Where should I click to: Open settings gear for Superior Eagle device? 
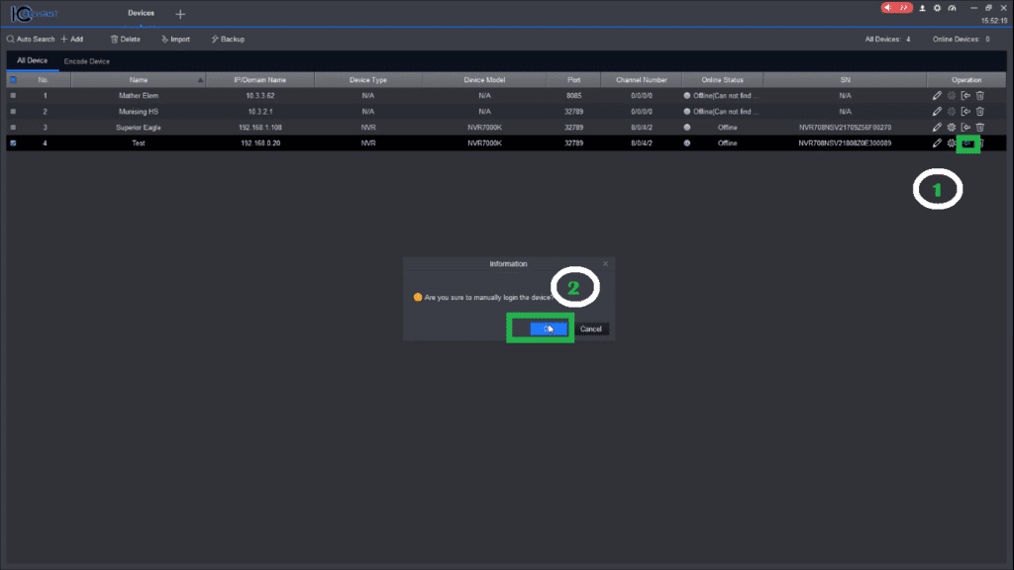pyautogui.click(x=952, y=127)
